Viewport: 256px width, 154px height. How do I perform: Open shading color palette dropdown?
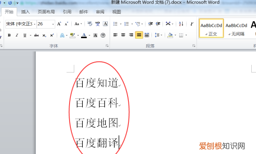(175, 35)
